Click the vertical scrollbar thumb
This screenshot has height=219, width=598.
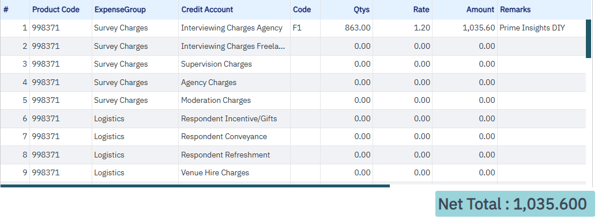click(588, 39)
